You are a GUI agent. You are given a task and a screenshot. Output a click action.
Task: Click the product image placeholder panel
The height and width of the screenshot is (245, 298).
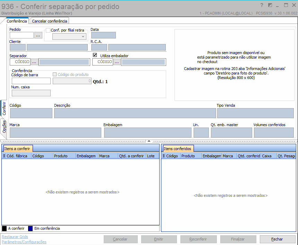tap(235, 65)
